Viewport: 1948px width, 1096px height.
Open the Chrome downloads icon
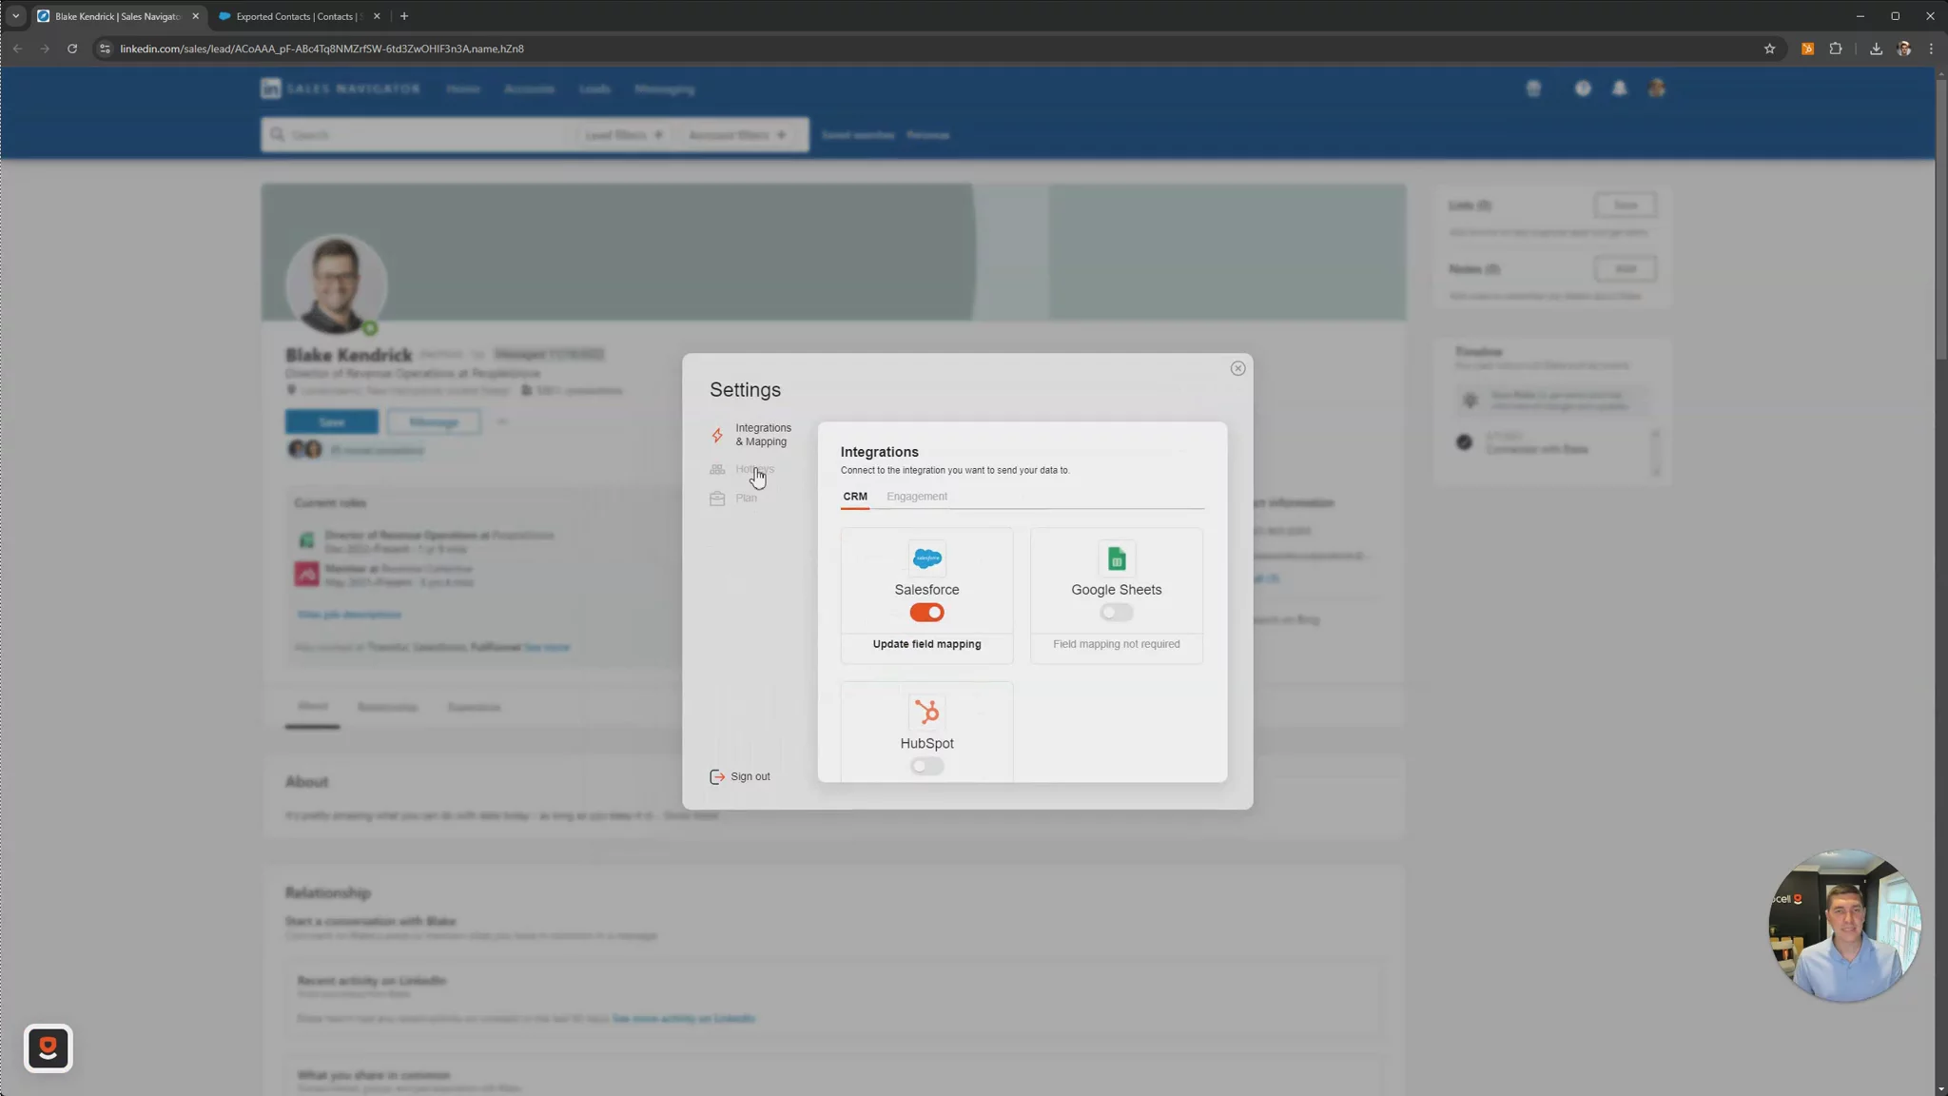(1876, 49)
